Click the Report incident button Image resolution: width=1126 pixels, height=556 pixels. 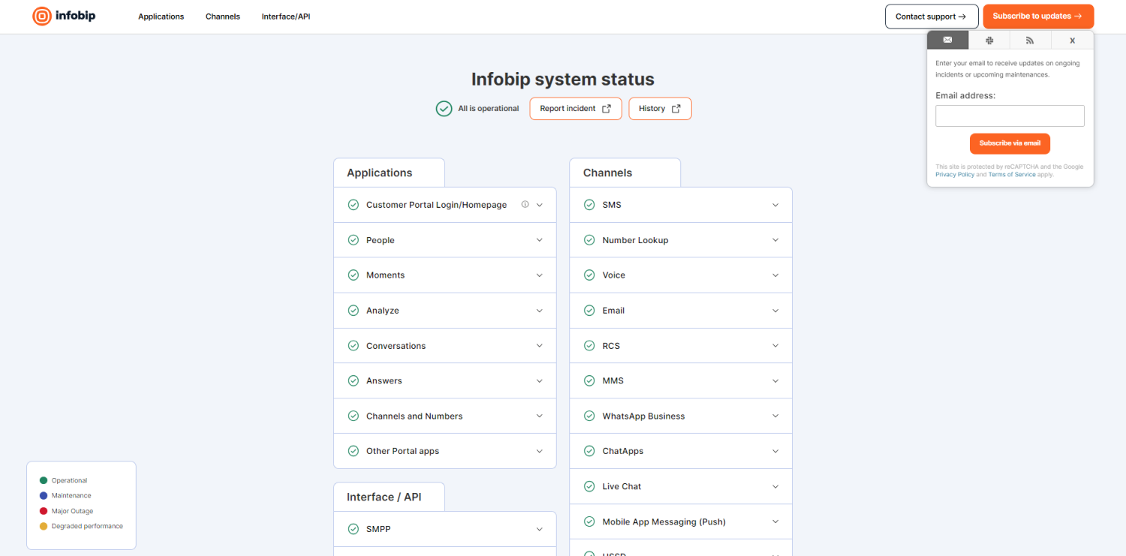click(576, 109)
